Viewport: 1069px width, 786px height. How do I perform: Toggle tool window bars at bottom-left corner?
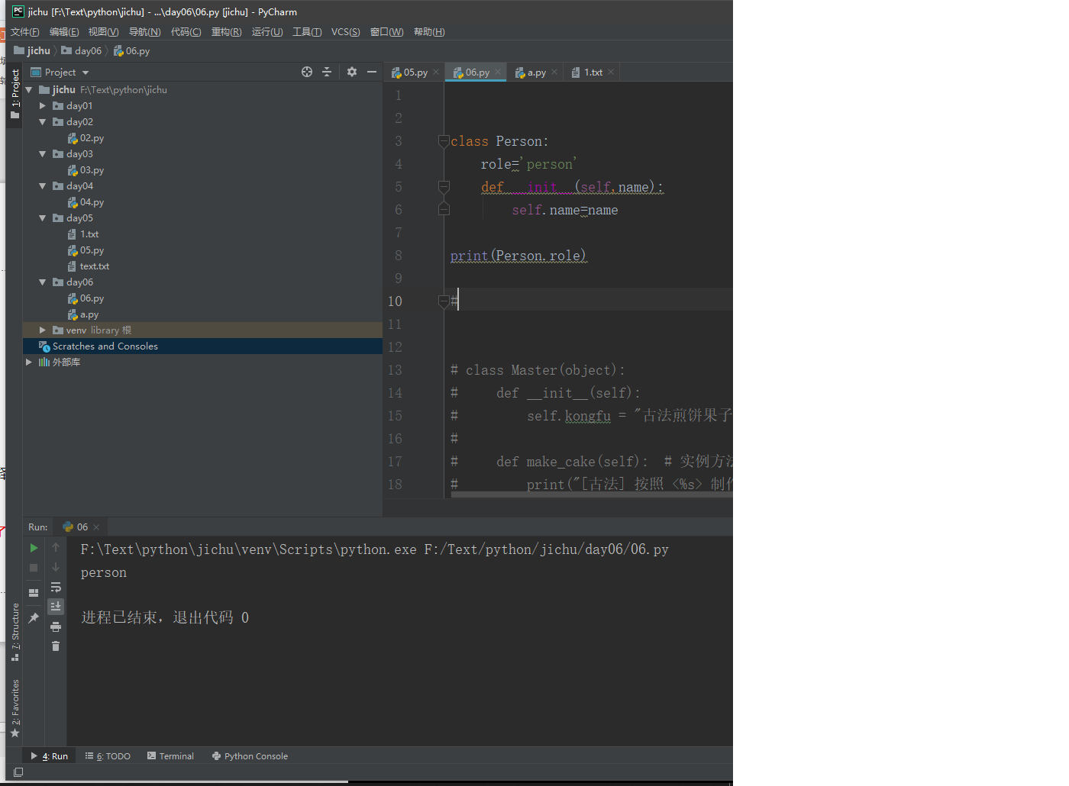pos(18,772)
